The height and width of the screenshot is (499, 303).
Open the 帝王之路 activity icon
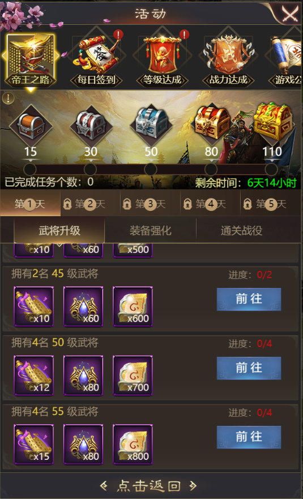31,61
